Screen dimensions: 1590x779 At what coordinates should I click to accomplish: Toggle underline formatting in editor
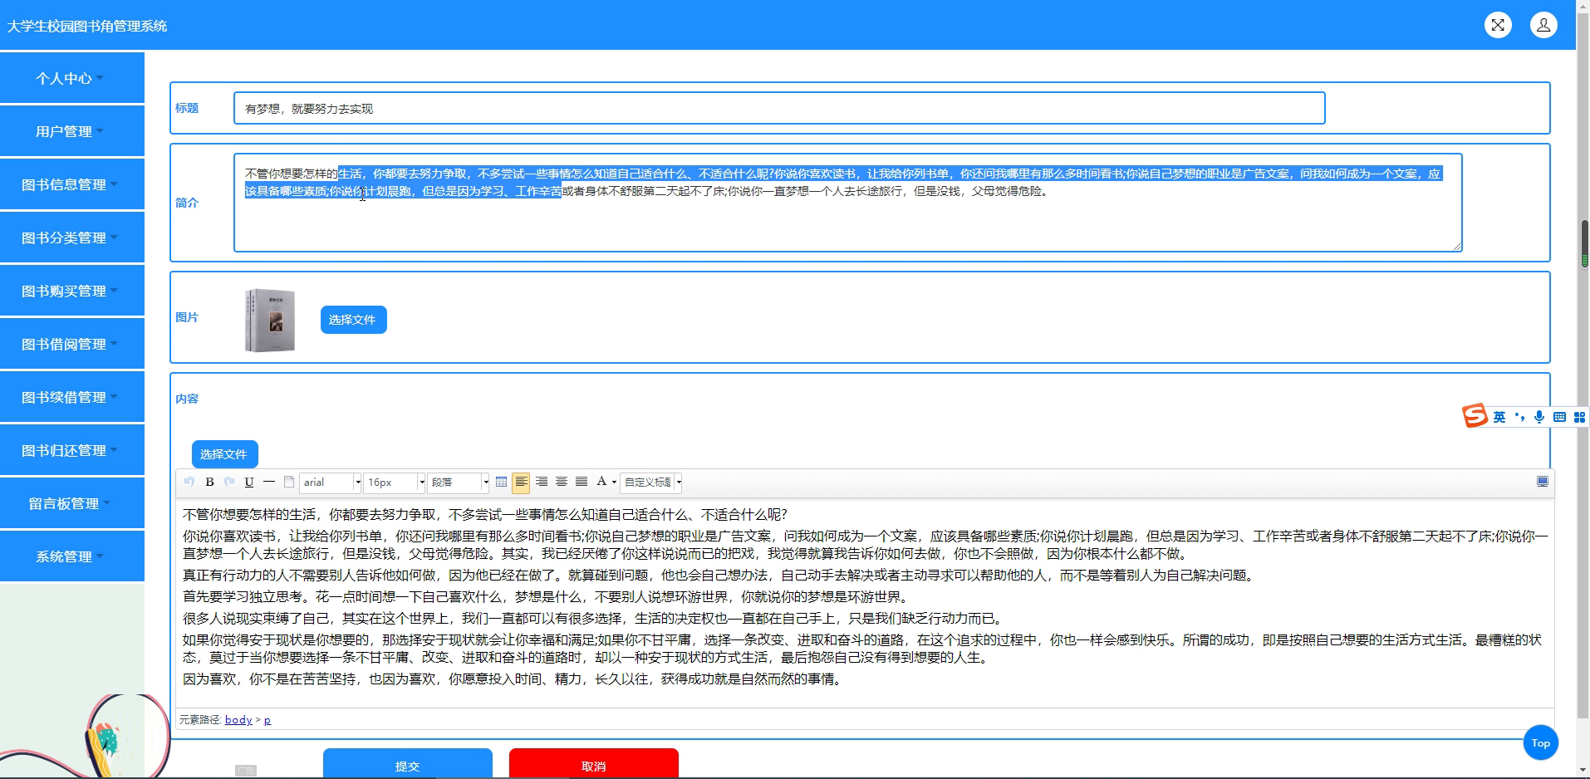tap(249, 482)
